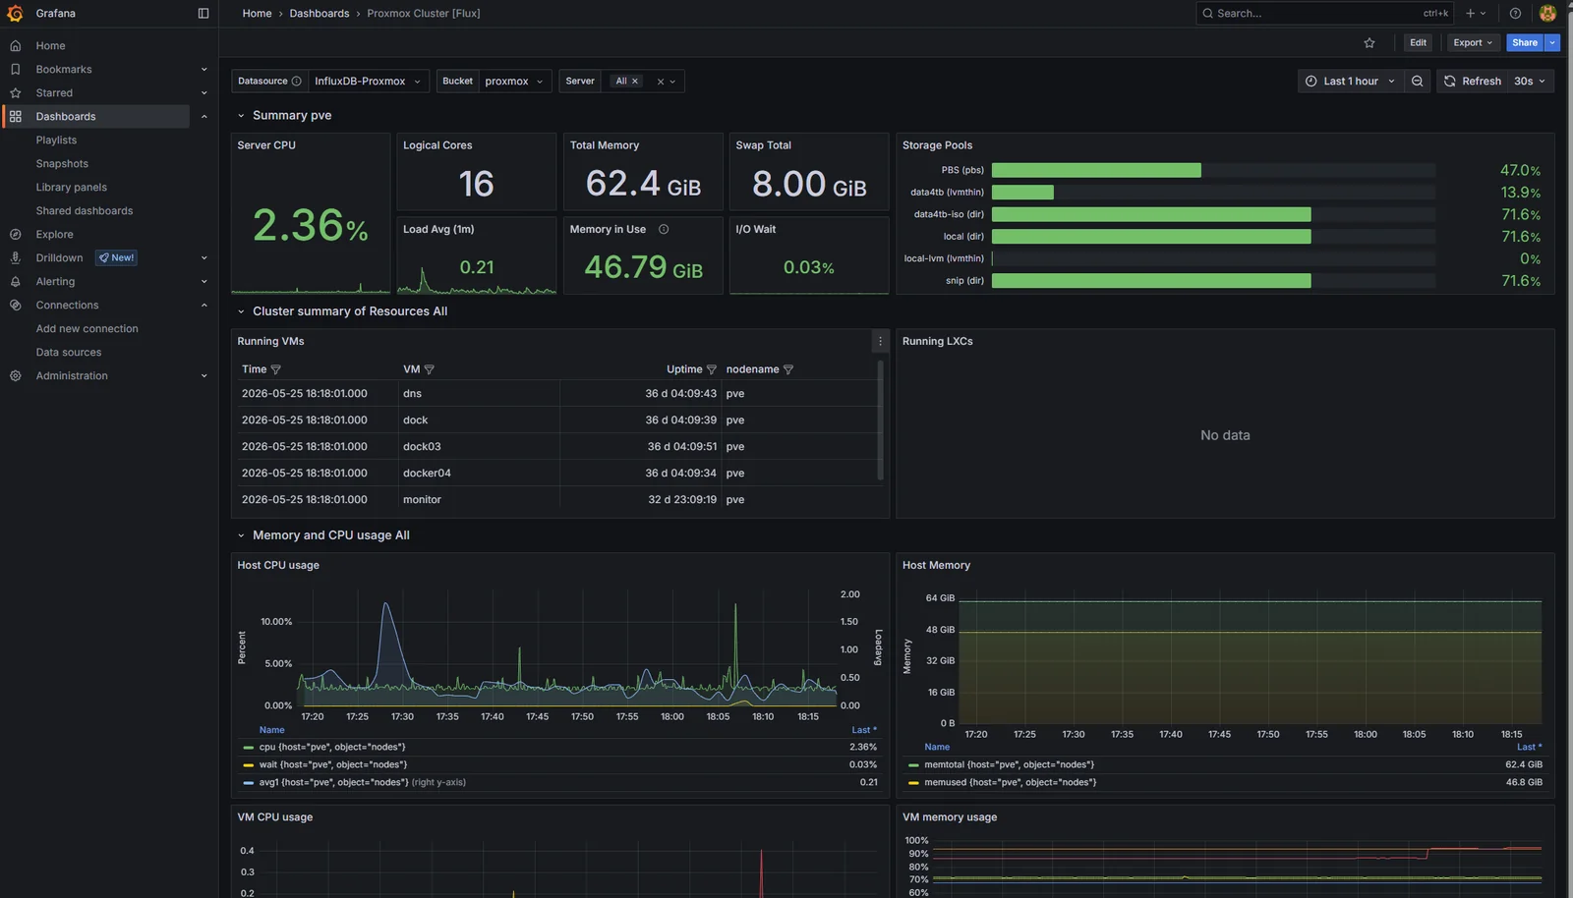
Task: Click the Alerting bell icon
Action: 15,282
